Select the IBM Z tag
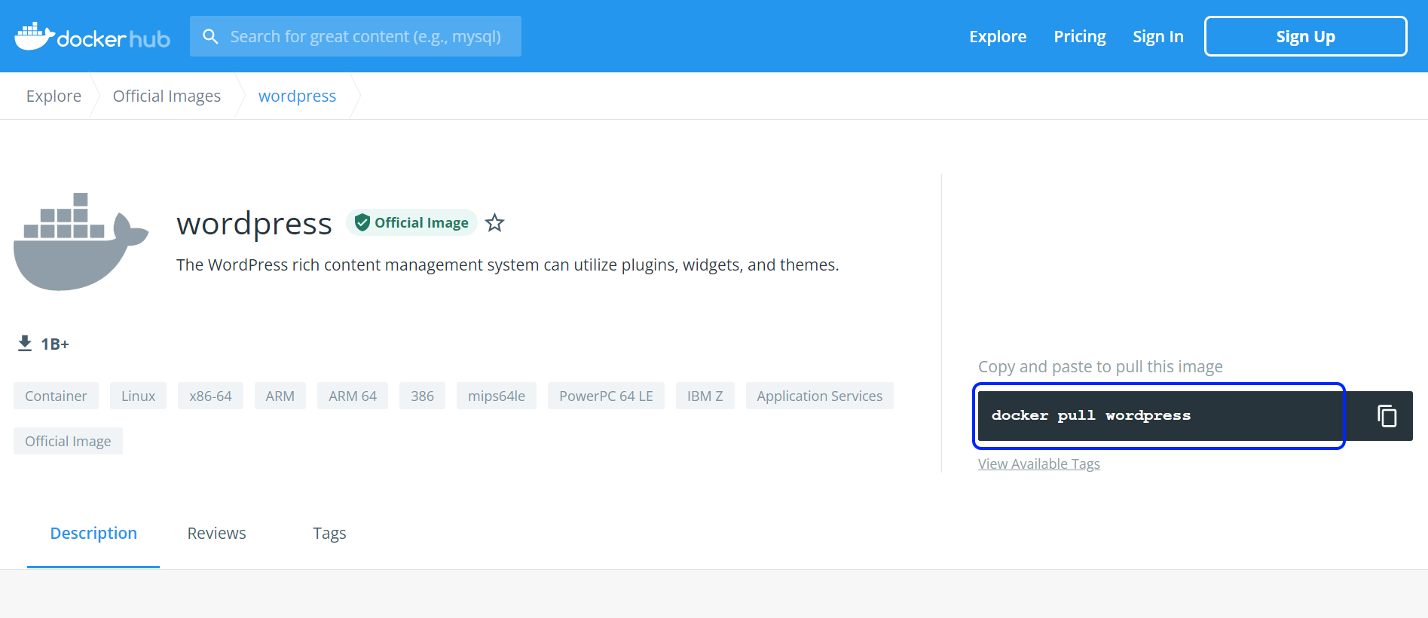Screen dimensions: 1428x618 705,396
